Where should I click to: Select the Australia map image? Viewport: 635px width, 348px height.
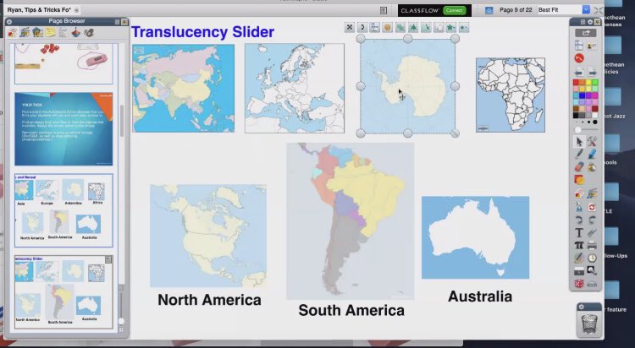[x=476, y=237]
